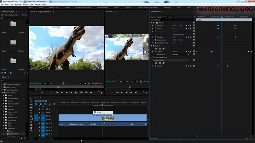The image size is (255, 143).
Task: Expand the Color Correction folder
Action: click(4, 104)
